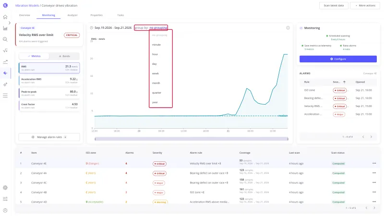Open the More actions dropdown

[365, 5]
